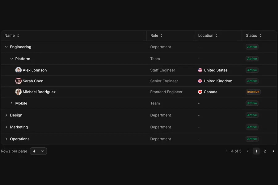The image size is (278, 185).
Task: Click the Role column header label
Action: tap(154, 35)
